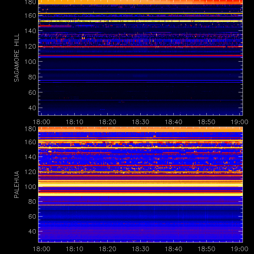
Task: Click the 18:10 time label under Sagamore Hill plot
Action: [74, 122]
